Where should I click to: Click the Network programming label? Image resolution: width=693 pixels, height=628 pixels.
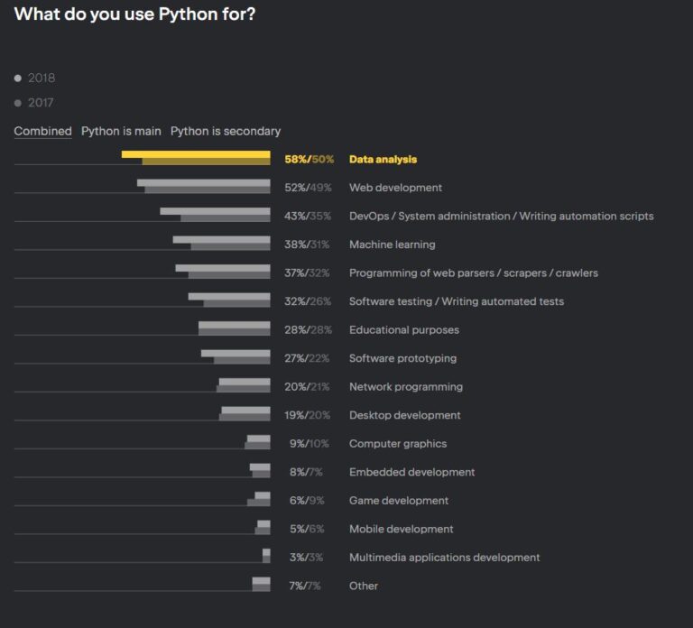tap(405, 387)
